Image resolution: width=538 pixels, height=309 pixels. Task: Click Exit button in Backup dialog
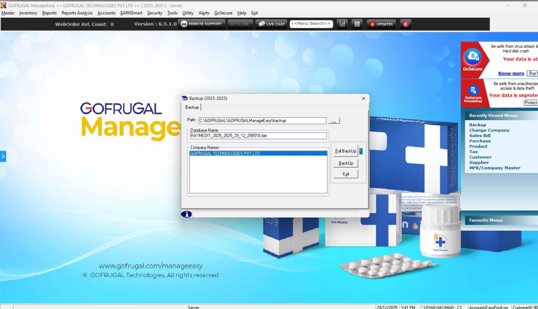(x=346, y=174)
